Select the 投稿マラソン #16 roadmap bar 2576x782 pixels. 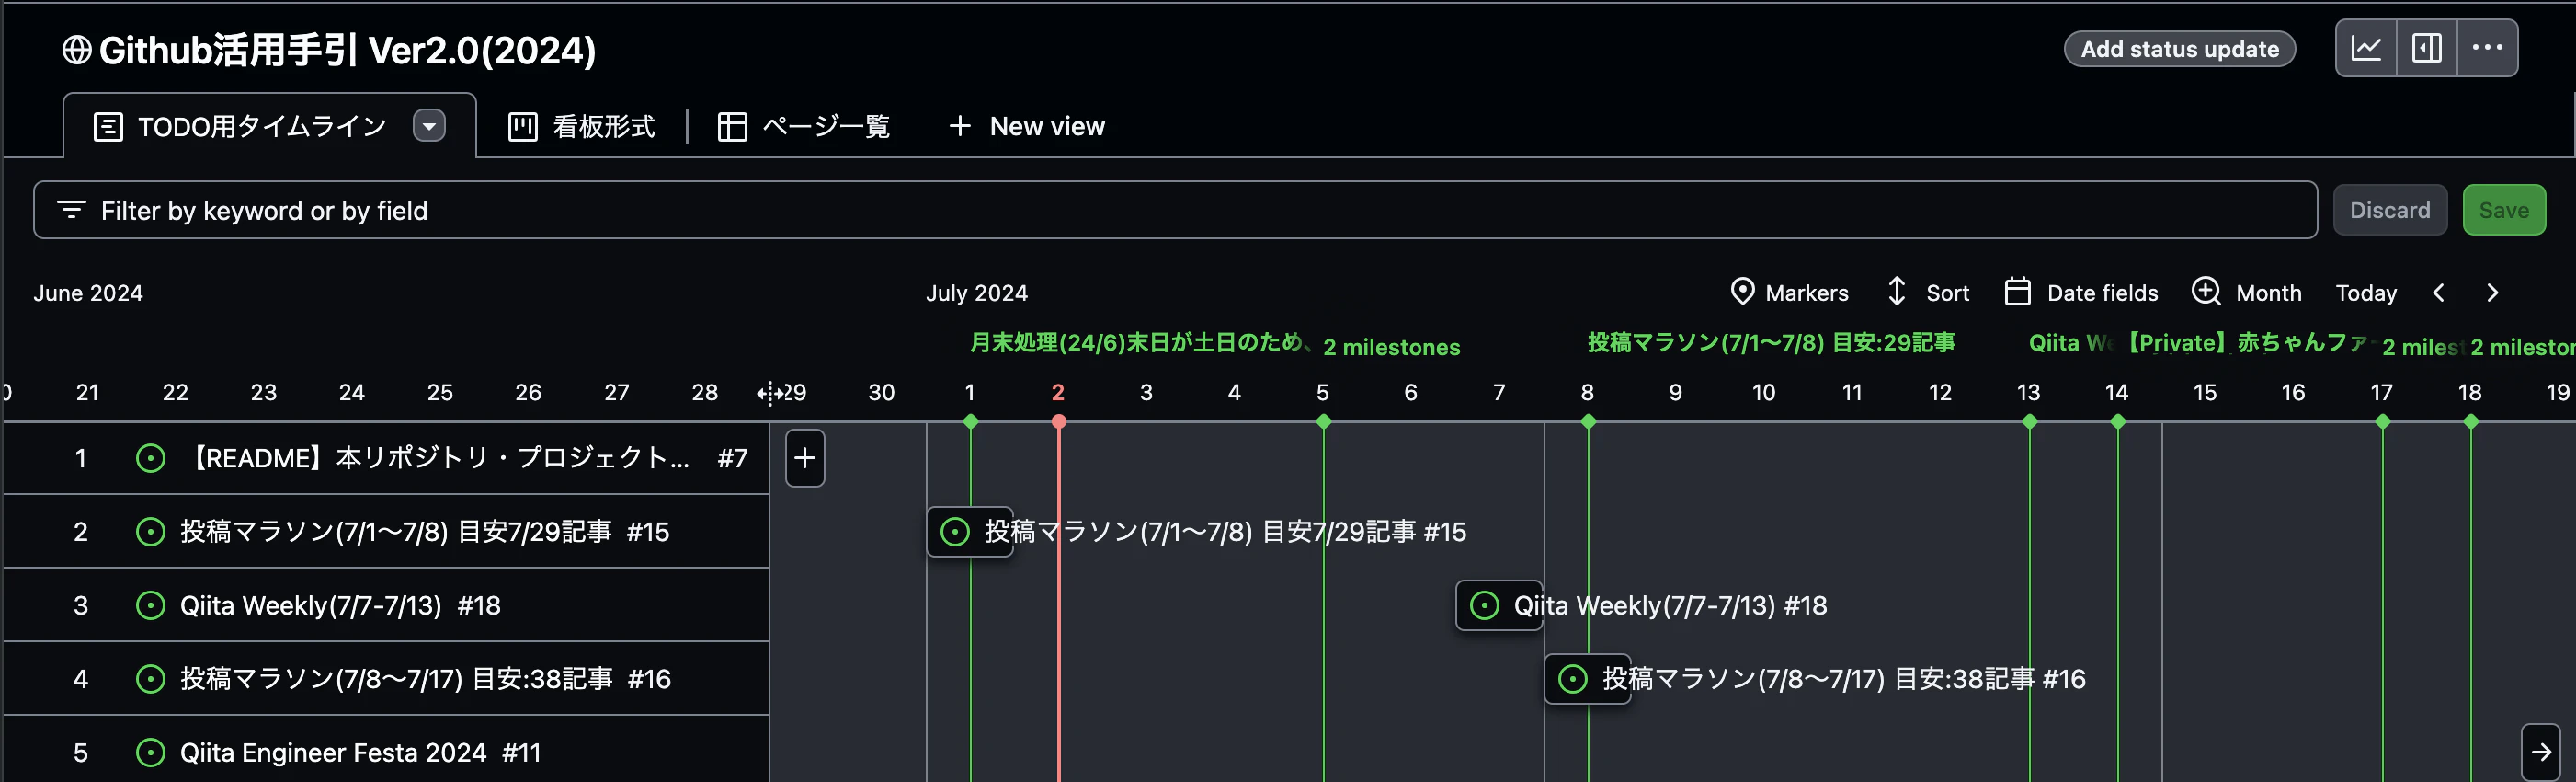coord(1587,679)
